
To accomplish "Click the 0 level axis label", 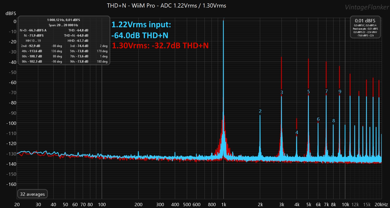I will click(15, 21).
